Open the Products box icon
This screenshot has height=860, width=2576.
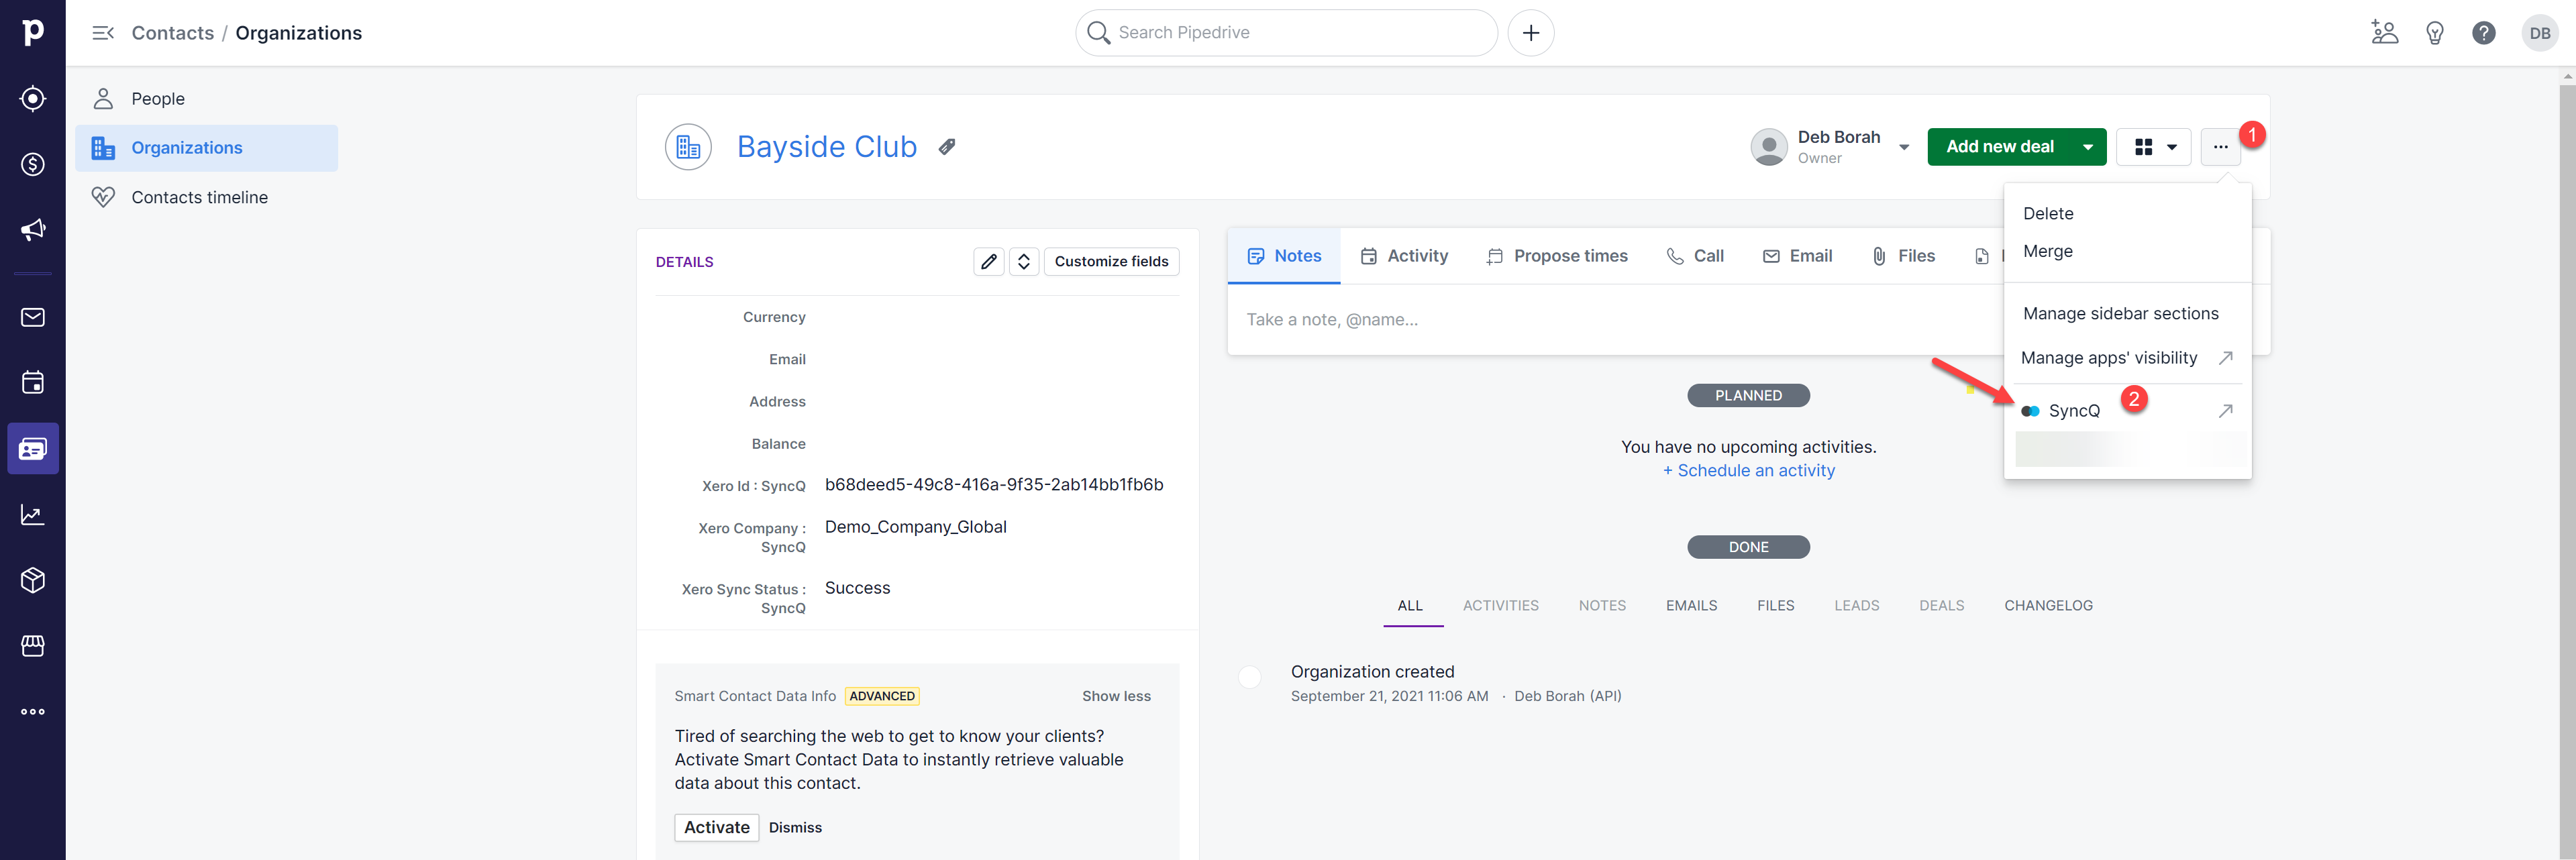33,580
